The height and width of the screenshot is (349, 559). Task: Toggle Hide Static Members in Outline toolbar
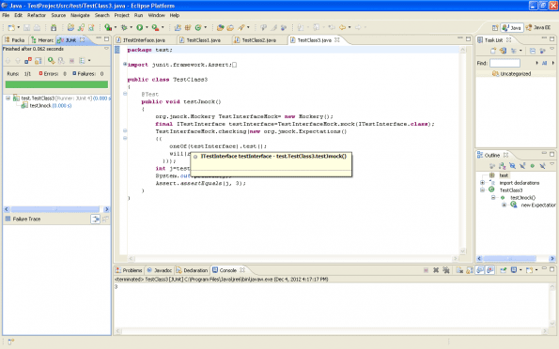(522, 166)
